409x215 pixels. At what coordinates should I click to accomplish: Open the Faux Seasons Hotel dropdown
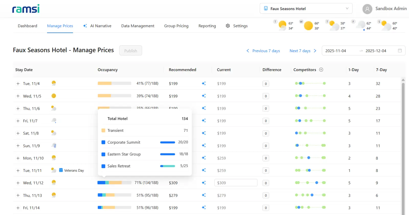click(x=306, y=8)
